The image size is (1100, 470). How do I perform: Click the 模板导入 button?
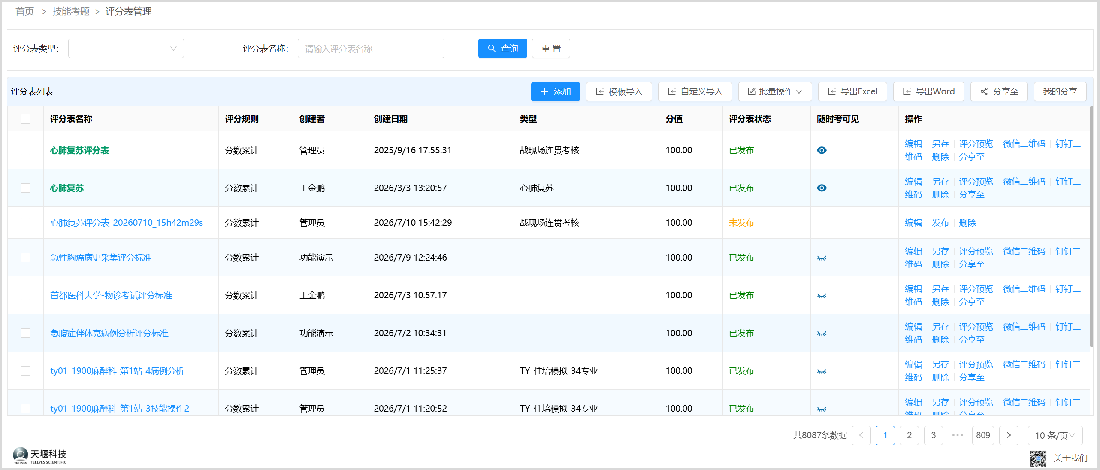pyautogui.click(x=619, y=91)
